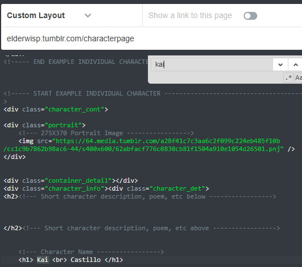This screenshot has height=267, width=302.
Task: Click the Character Name comment line
Action: click(x=91, y=252)
